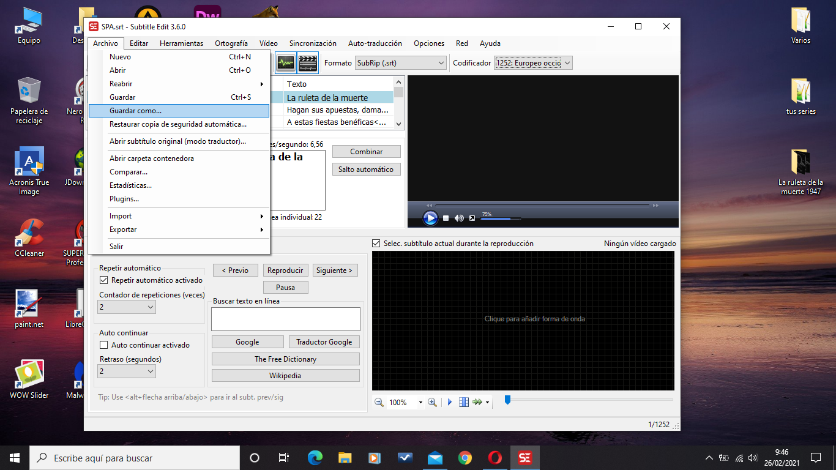This screenshot has height=470, width=836.
Task: Toggle the video clapperboard toolbar icon
Action: coord(307,63)
